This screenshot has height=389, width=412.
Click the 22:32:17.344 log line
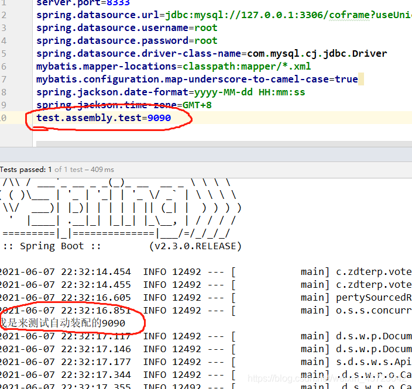coord(206,375)
